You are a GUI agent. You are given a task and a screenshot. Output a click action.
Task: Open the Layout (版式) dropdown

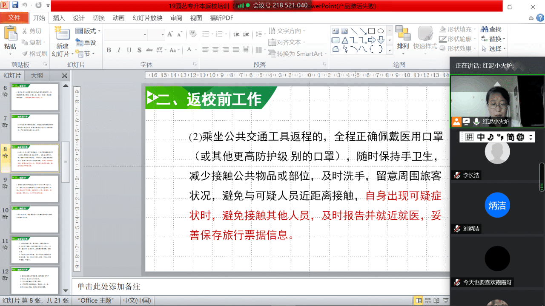tap(88, 31)
